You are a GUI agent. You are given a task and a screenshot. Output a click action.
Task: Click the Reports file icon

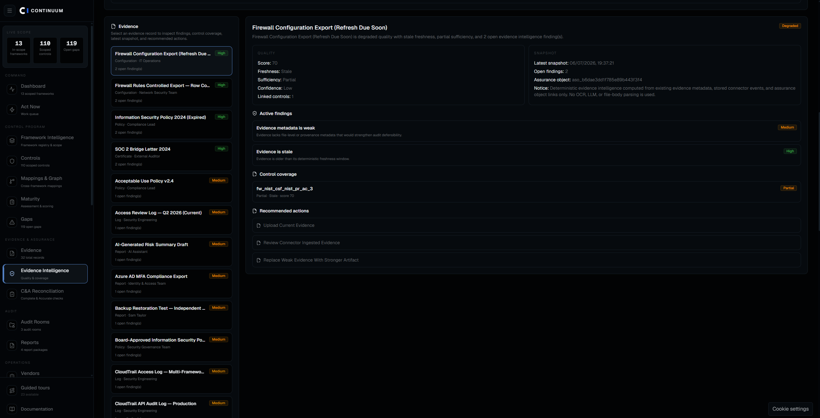coord(12,346)
